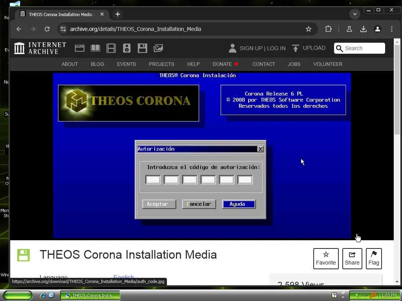Open a new browser tab

coord(118,14)
